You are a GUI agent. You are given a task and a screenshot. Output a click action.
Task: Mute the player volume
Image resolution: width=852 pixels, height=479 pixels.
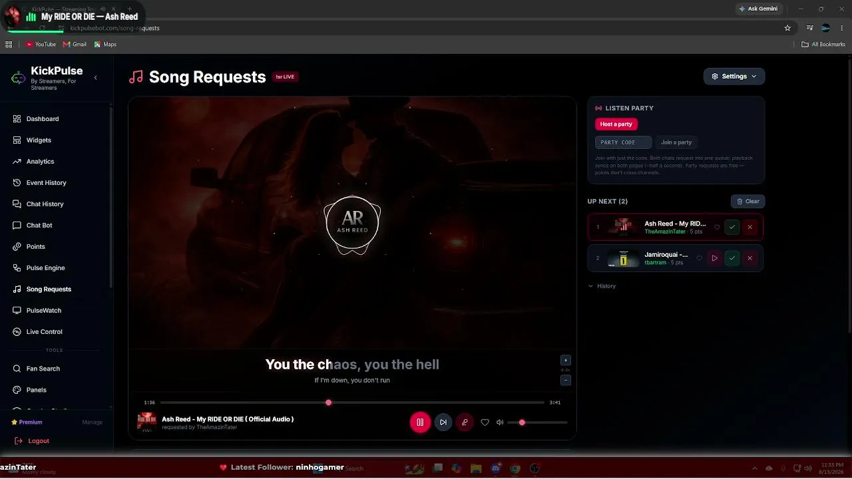(x=500, y=422)
